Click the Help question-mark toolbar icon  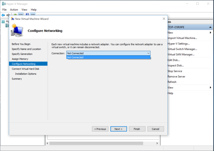tap(27, 14)
